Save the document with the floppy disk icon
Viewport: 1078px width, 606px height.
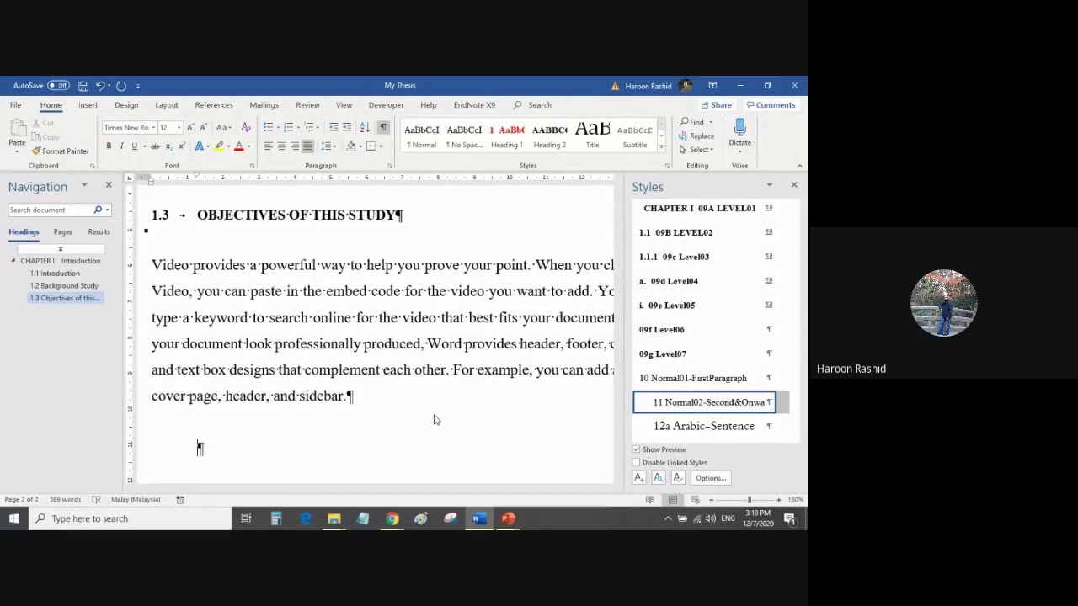pyautogui.click(x=83, y=86)
